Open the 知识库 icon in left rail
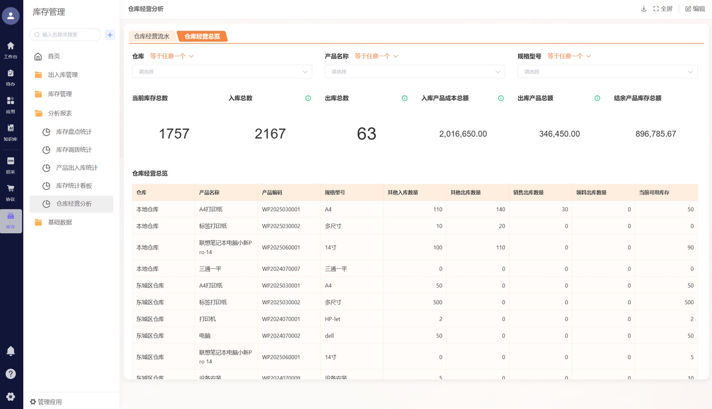Viewport: 712px width, 409px height. pyautogui.click(x=11, y=132)
